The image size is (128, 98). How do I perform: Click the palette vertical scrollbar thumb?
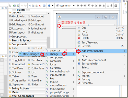click(x=49, y=42)
